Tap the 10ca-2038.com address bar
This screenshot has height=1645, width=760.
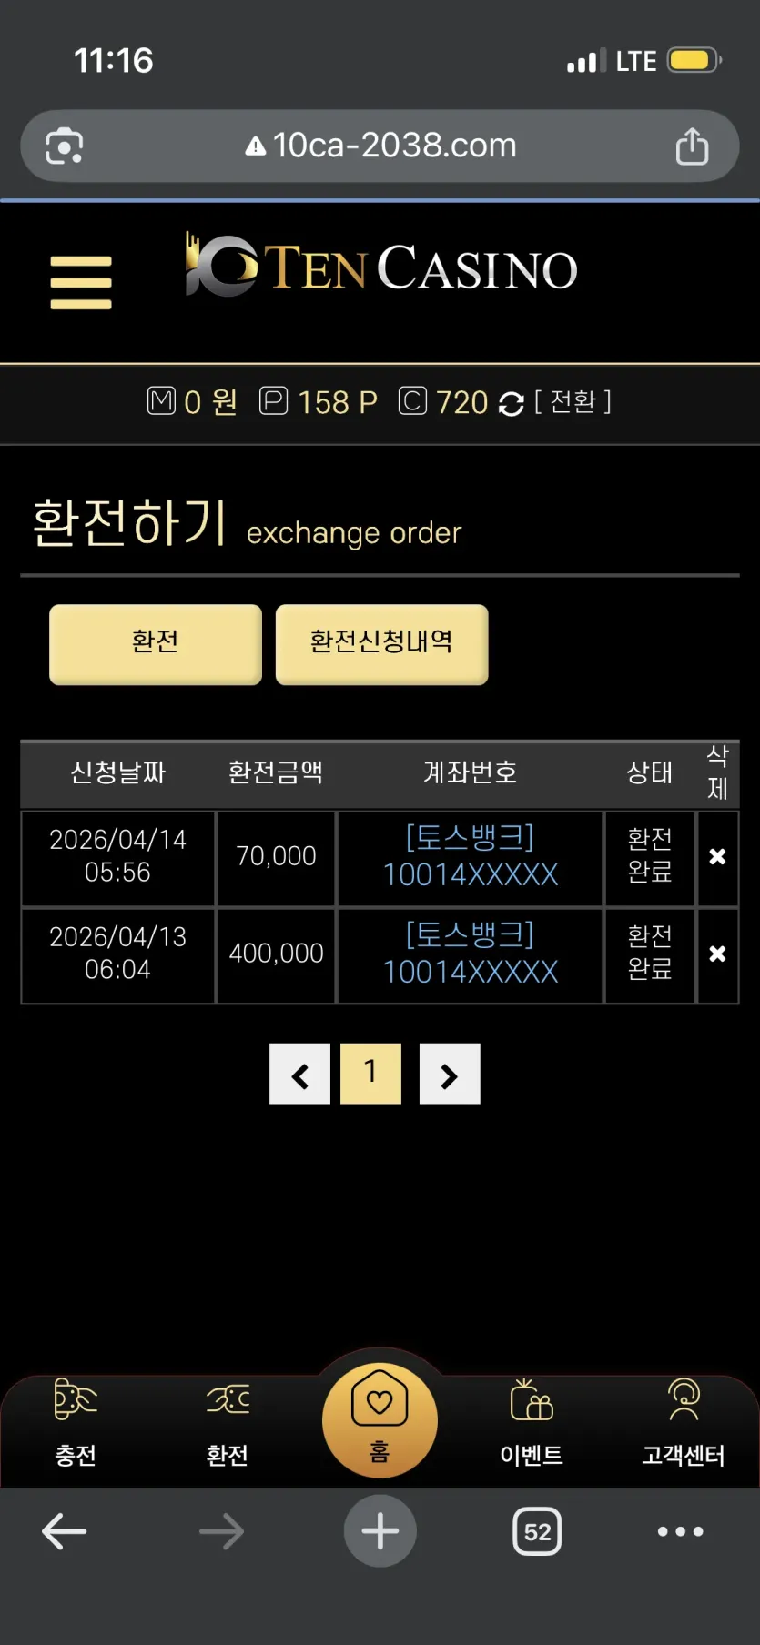(x=380, y=146)
